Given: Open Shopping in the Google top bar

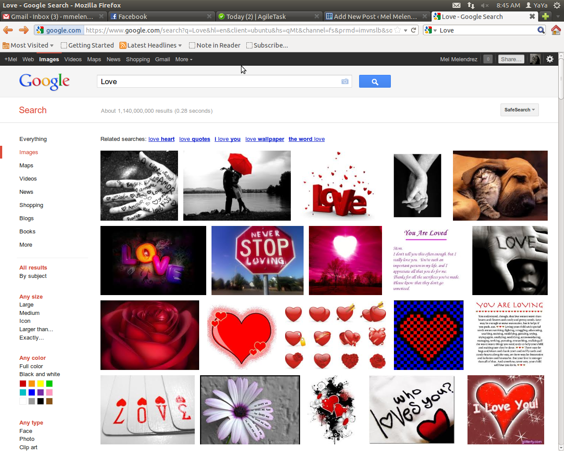Looking at the screenshot, I should pos(138,59).
